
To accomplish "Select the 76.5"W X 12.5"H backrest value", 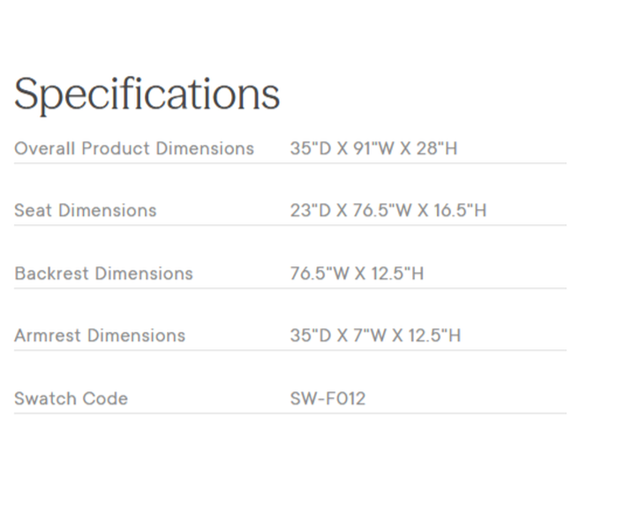I will click(x=357, y=273).
